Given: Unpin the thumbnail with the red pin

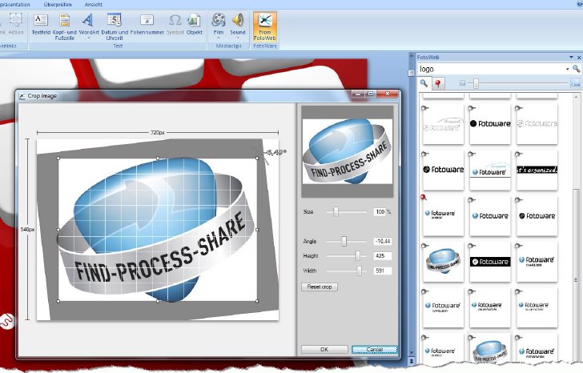Looking at the screenshot, I should (424, 197).
